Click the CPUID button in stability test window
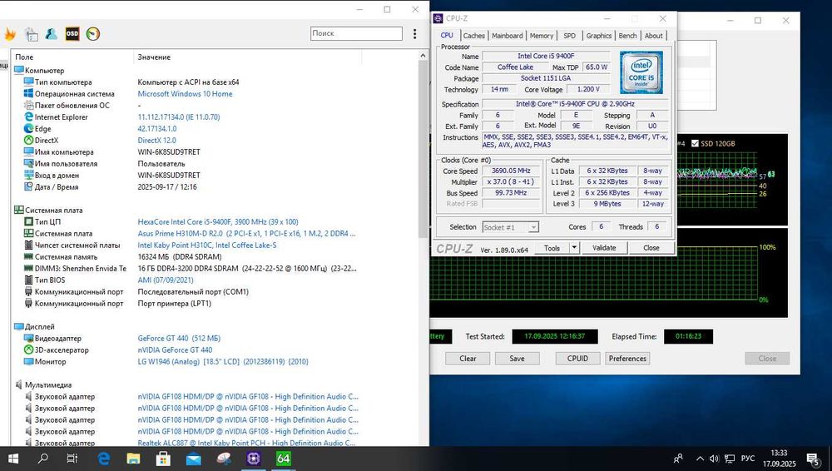The height and width of the screenshot is (471, 832). 577,359
